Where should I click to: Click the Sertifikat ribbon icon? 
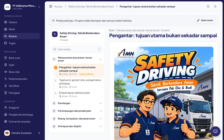6,86
